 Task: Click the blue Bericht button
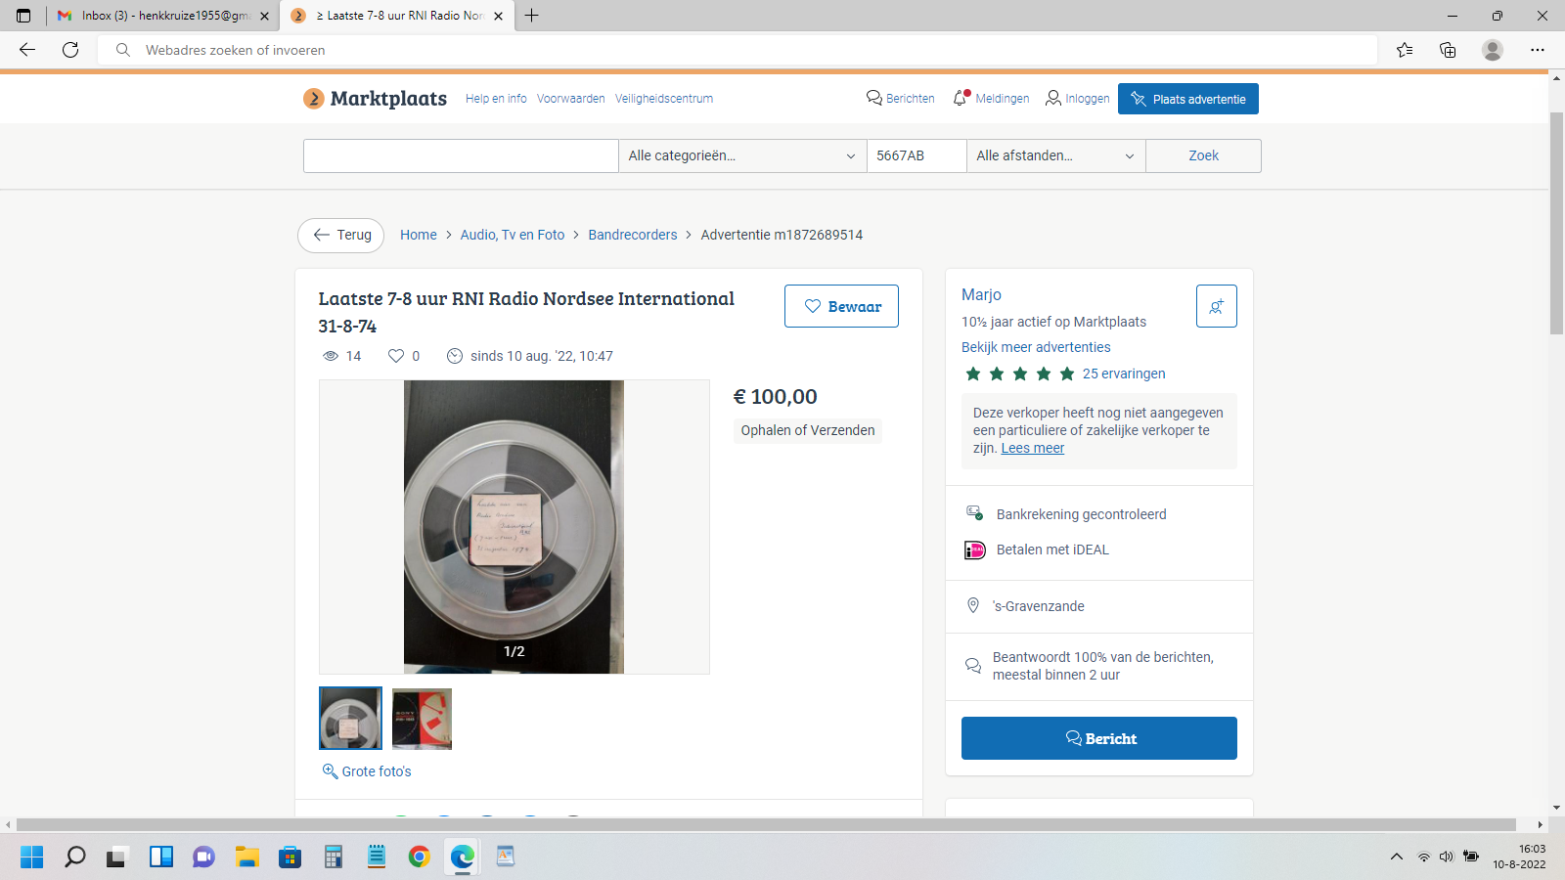1098,738
